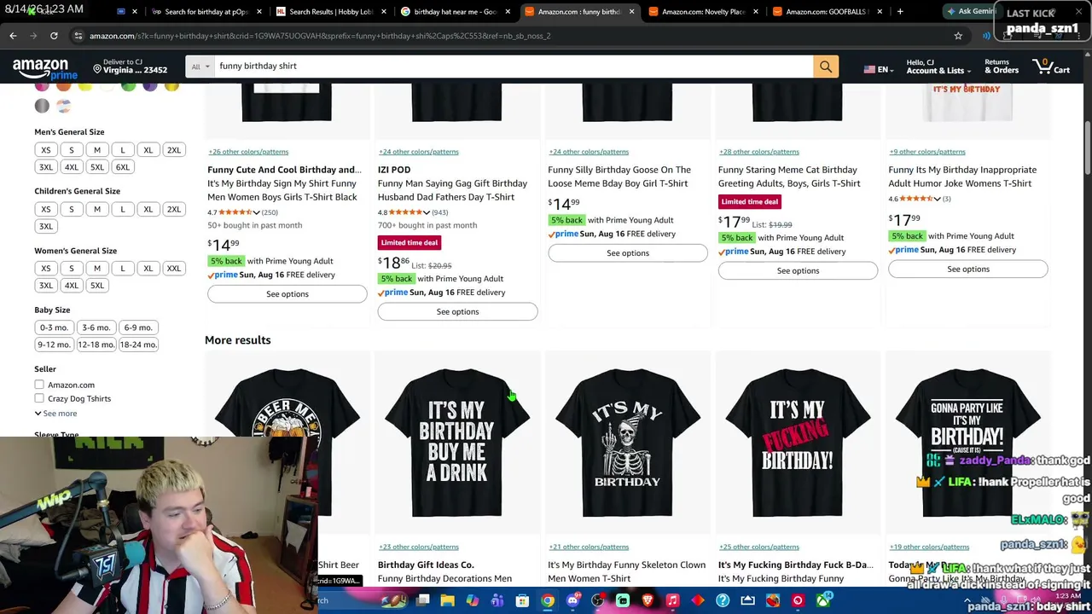This screenshot has width=1092, height=614.
Task: Select Men's General Size 6XL
Action: tap(122, 167)
